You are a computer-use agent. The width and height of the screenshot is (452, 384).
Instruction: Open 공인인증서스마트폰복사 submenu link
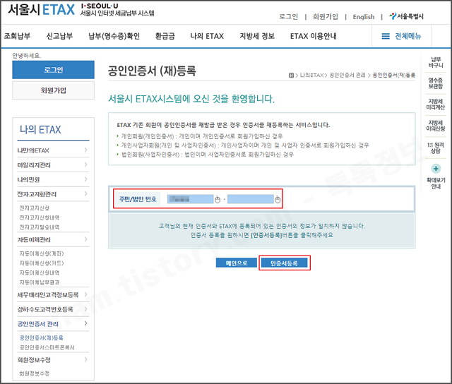[x=47, y=347]
